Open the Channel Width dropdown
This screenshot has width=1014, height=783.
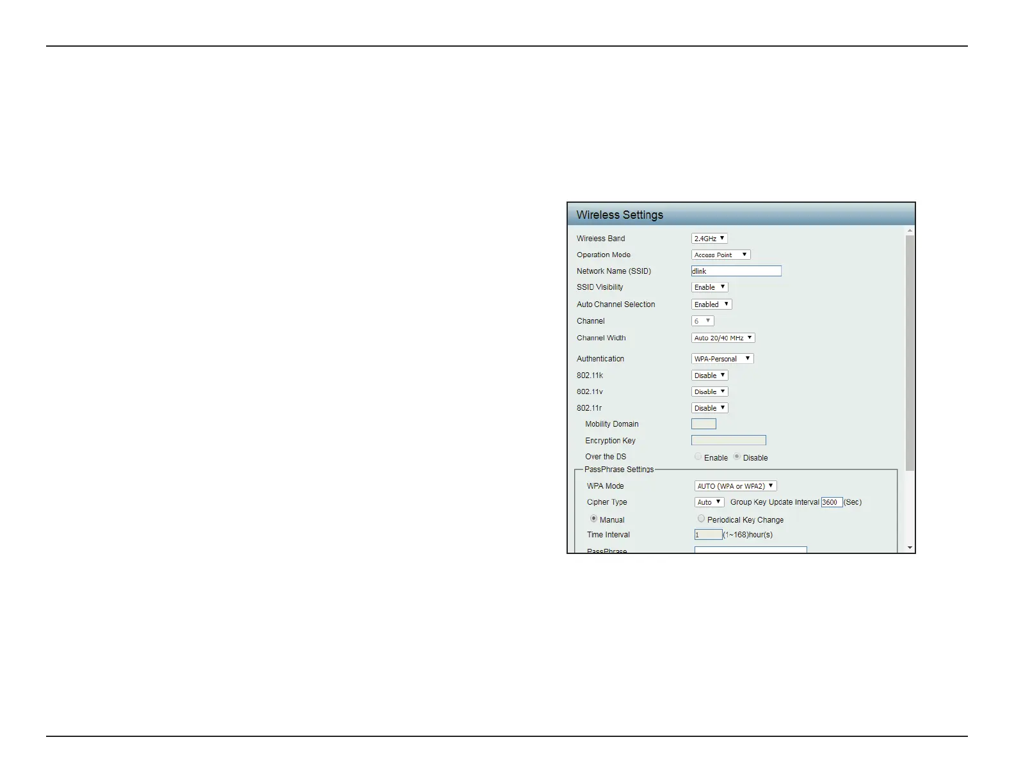tap(723, 338)
